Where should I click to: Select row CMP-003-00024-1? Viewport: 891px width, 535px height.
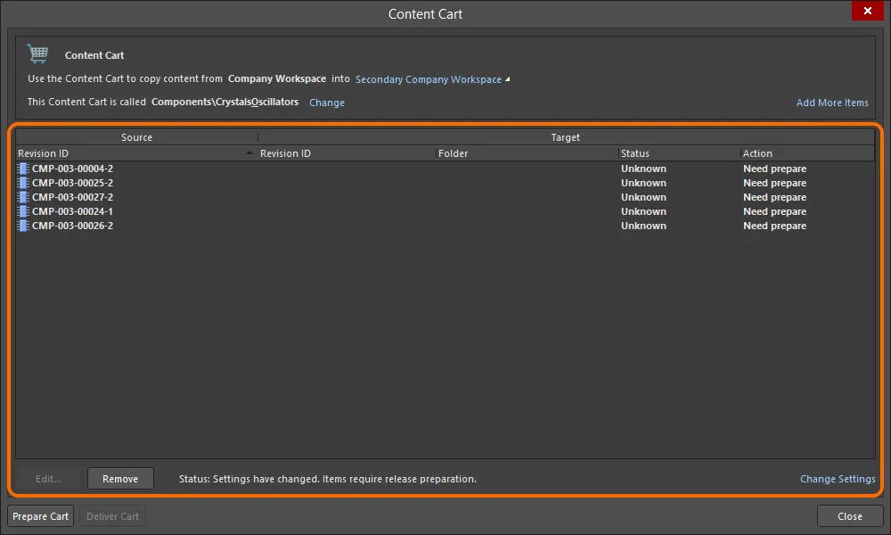pyautogui.click(x=445, y=211)
